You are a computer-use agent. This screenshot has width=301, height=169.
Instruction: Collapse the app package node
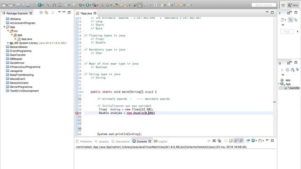[12, 35]
